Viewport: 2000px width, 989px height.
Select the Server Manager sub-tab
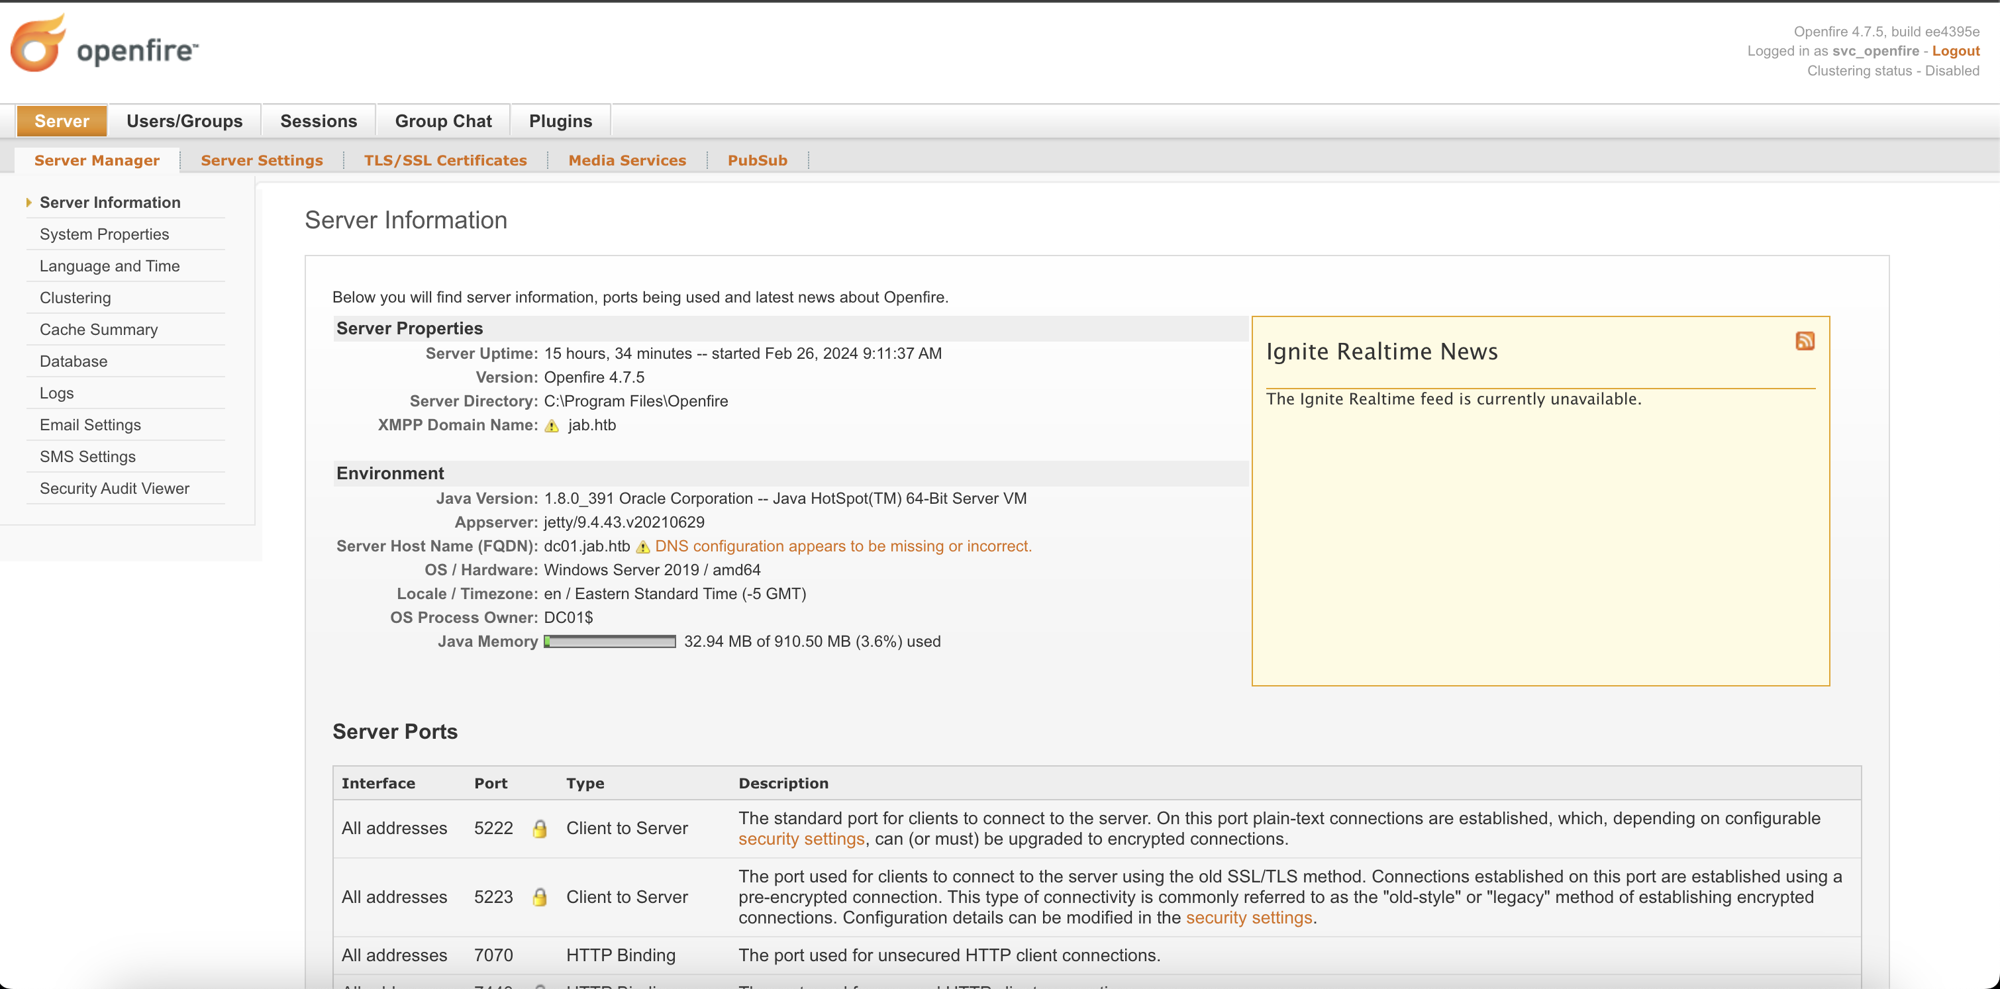(96, 160)
